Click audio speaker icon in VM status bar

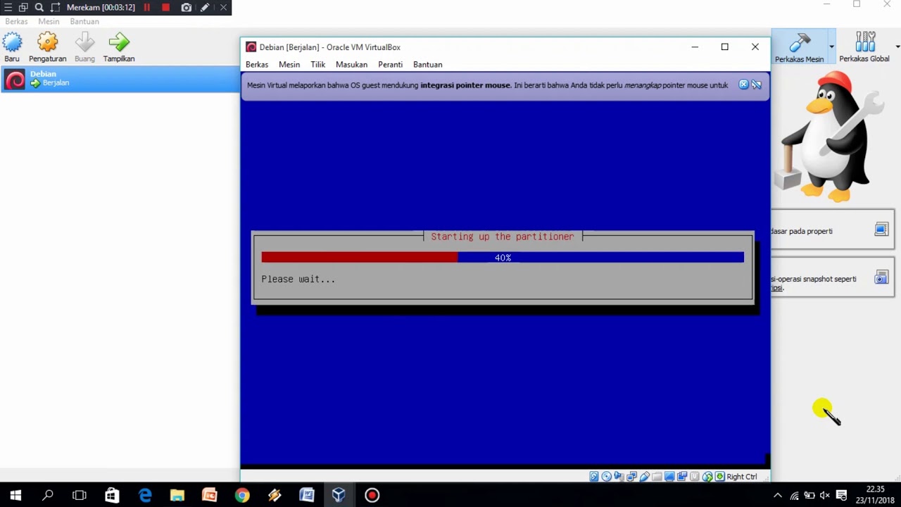click(x=619, y=477)
